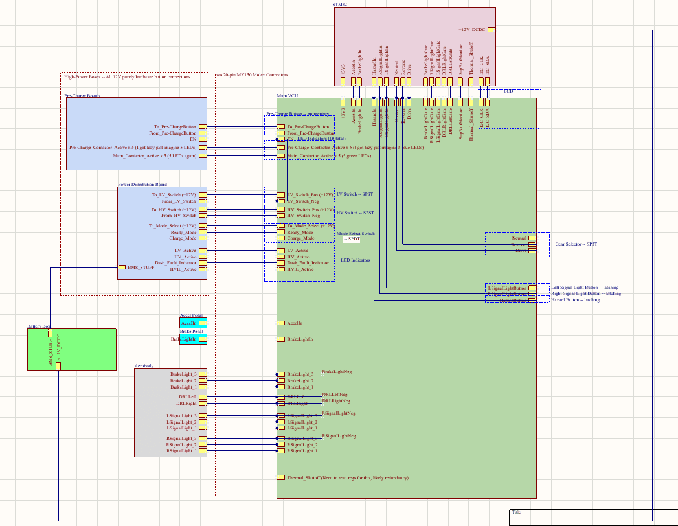Screen dimensions: 678x526
Task: Click the Hazard Button -- latching label
Action: coord(575,300)
